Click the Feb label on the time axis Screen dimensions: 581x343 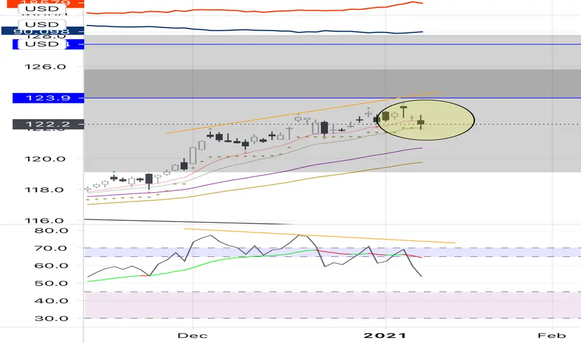pos(552,336)
